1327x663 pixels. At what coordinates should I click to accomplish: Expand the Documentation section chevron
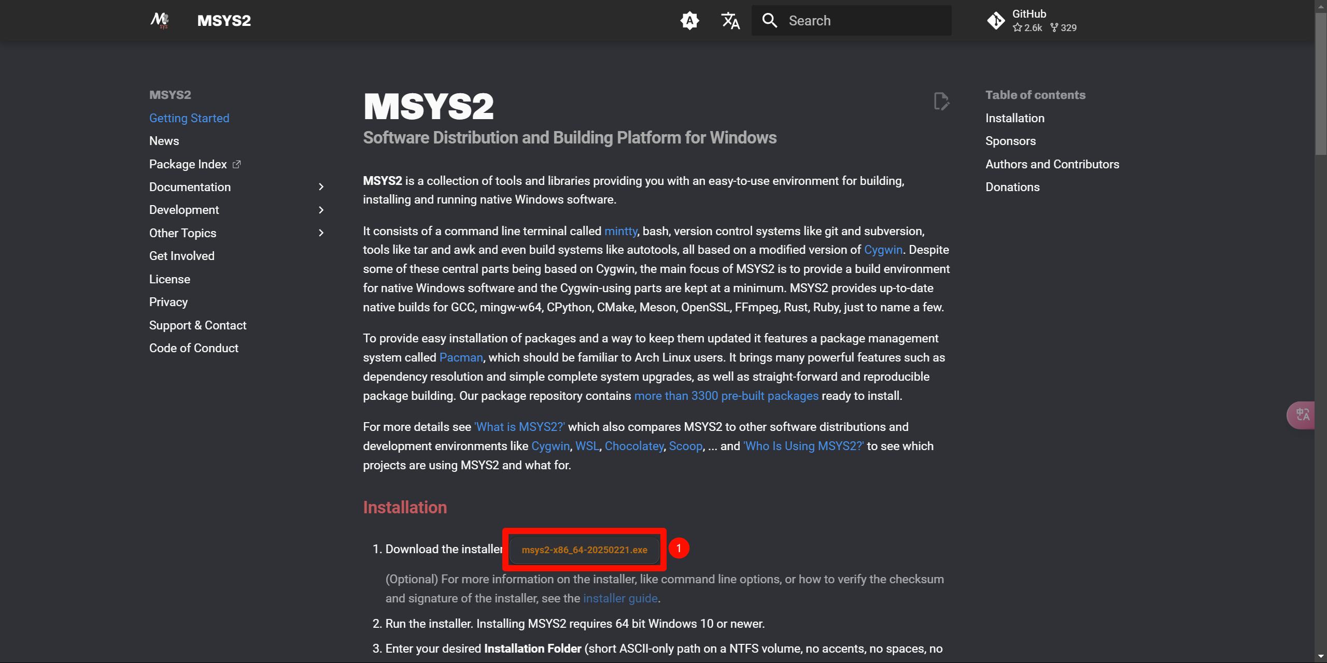point(321,187)
